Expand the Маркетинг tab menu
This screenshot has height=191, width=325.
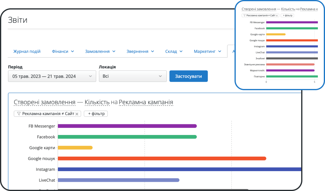[207, 52]
